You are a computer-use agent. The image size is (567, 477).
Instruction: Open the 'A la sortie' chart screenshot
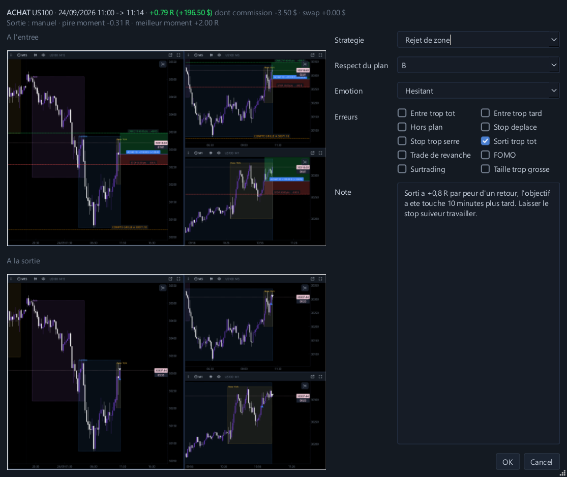166,372
